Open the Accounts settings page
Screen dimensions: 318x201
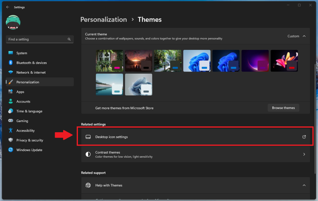click(x=23, y=102)
